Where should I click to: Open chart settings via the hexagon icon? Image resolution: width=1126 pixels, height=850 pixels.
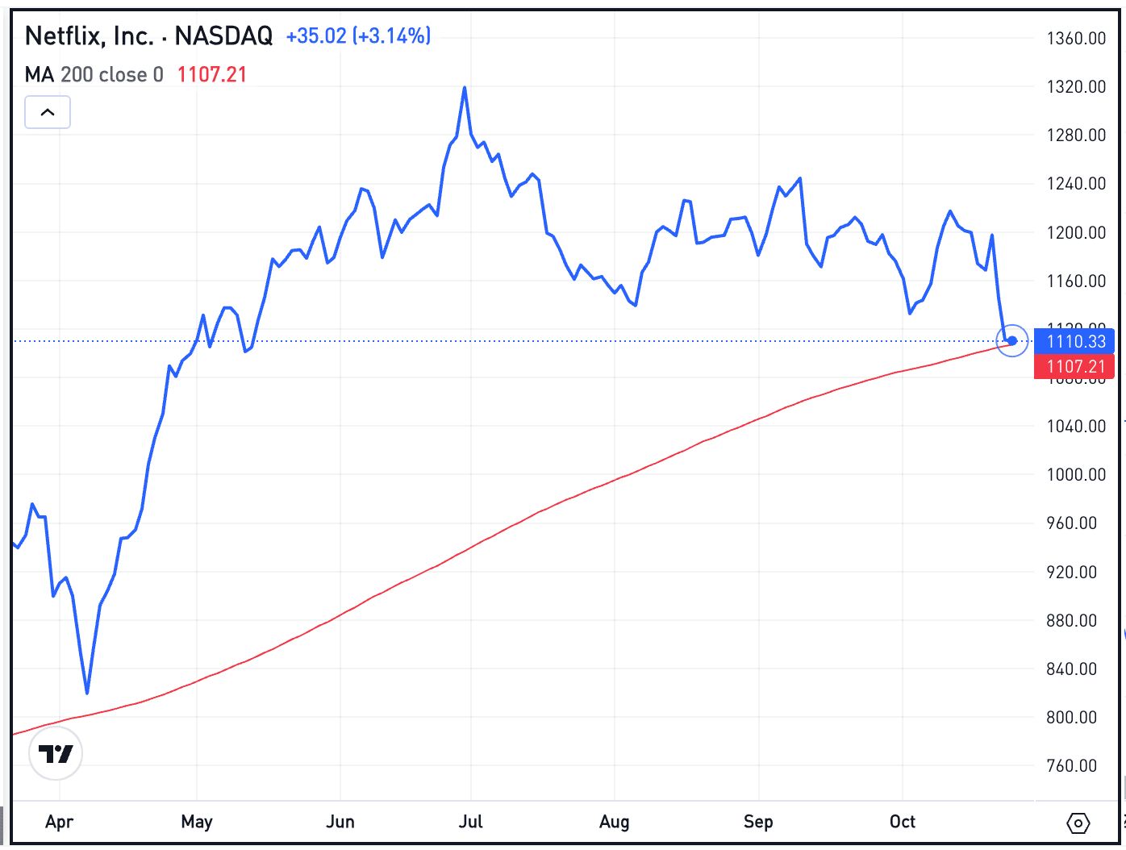[1078, 823]
